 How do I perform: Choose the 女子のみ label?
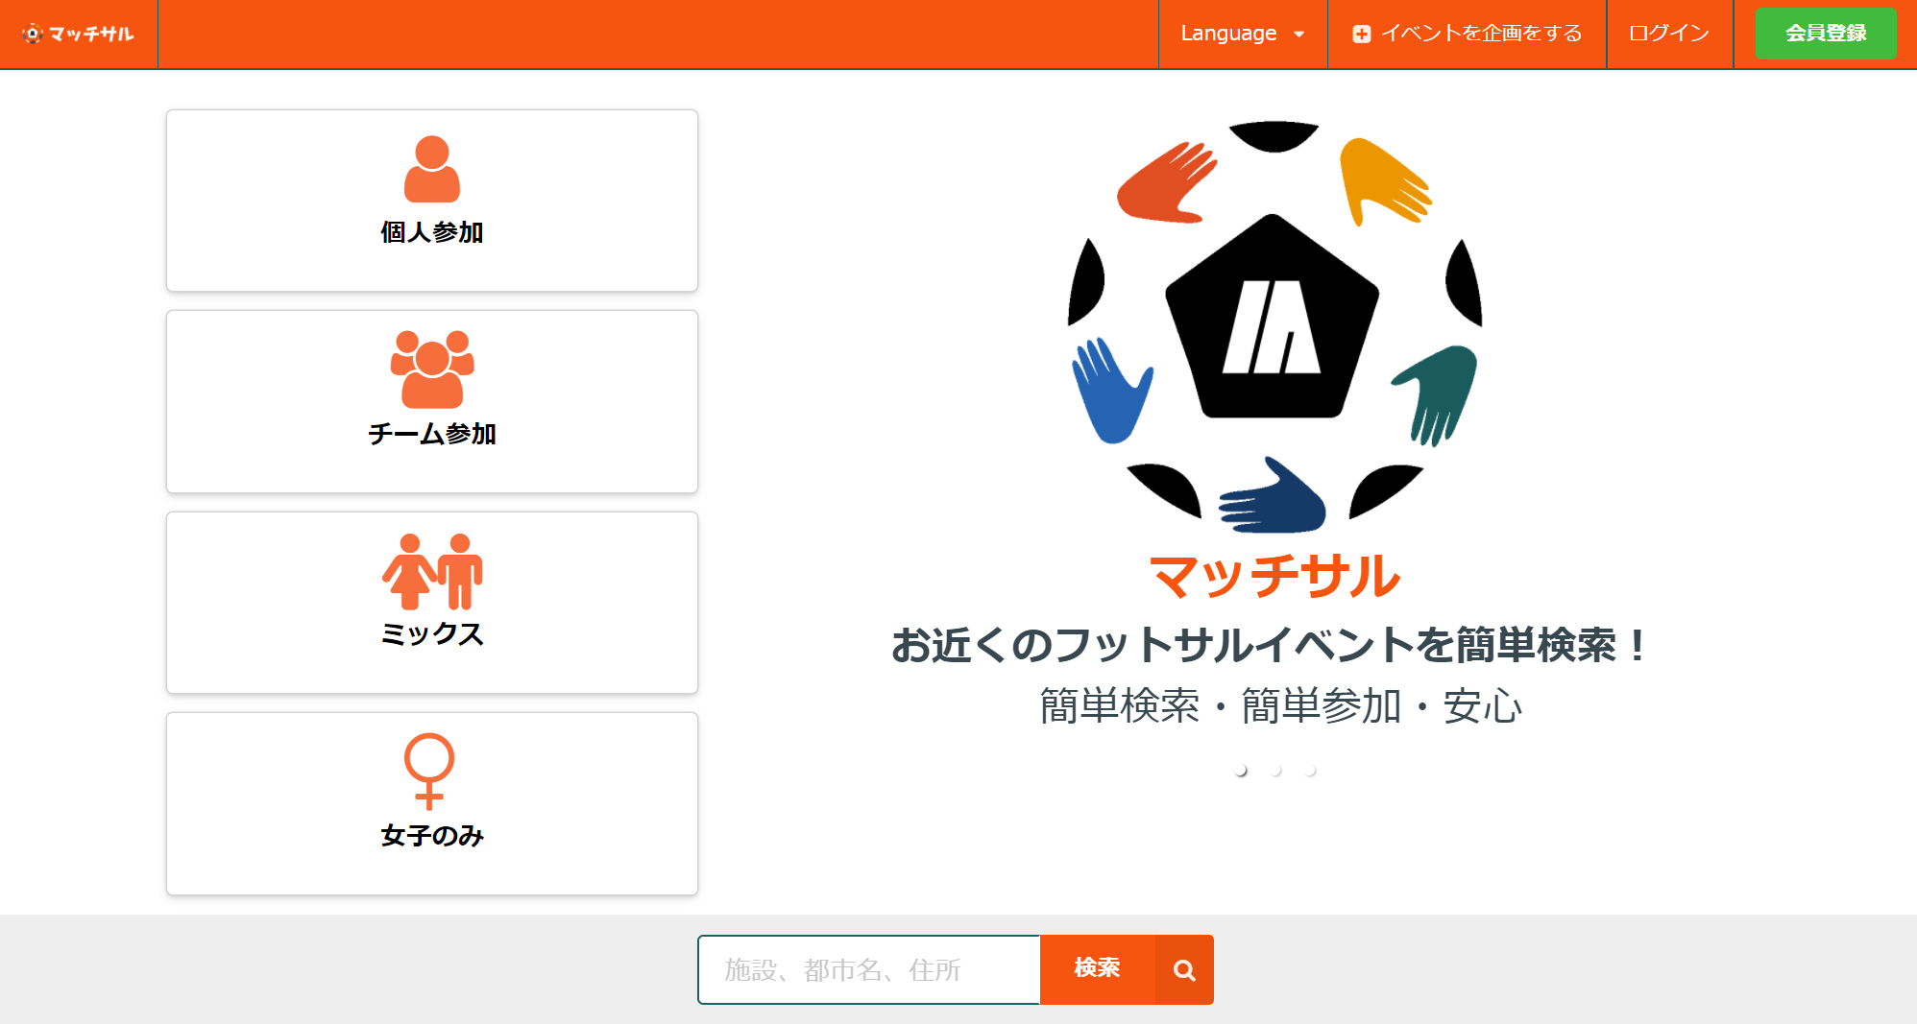pyautogui.click(x=432, y=836)
